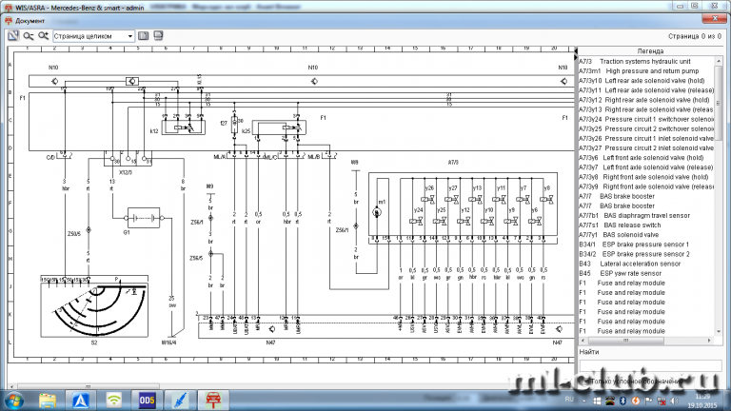Image resolution: width=731 pixels, height=411 pixels.
Task: Select 'A7/3y12 Right rear axle solenoid valve (hold)'
Action: click(646, 100)
